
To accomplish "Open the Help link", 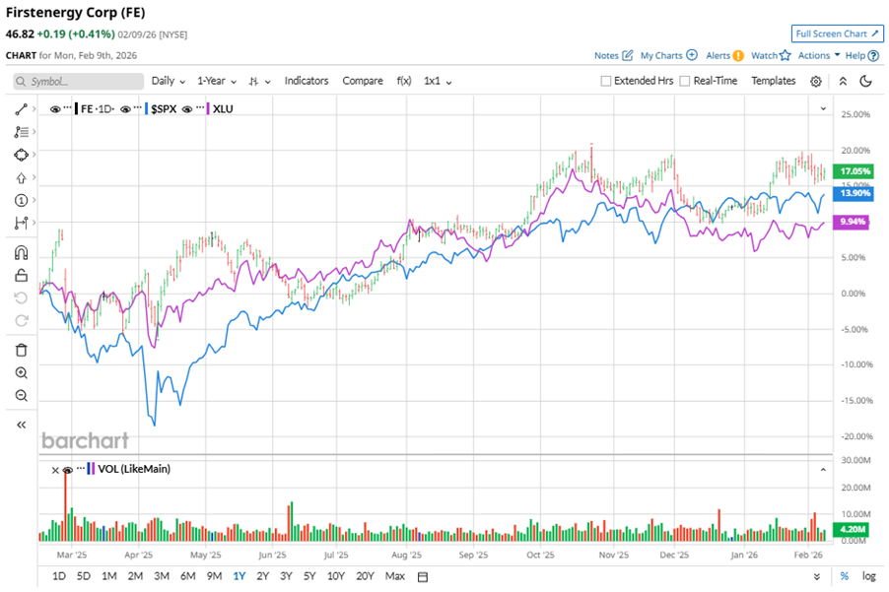I will (855, 55).
